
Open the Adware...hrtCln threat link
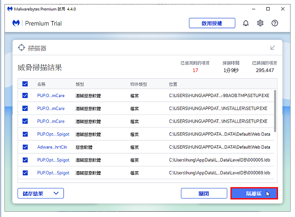coord(52,147)
